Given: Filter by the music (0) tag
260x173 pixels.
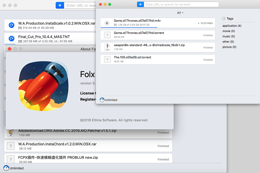Looking at the screenshot, I should click(x=229, y=36).
